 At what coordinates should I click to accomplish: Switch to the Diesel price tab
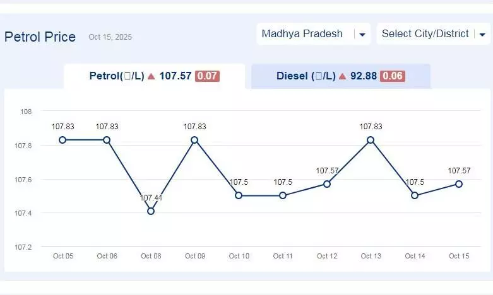pyautogui.click(x=340, y=76)
